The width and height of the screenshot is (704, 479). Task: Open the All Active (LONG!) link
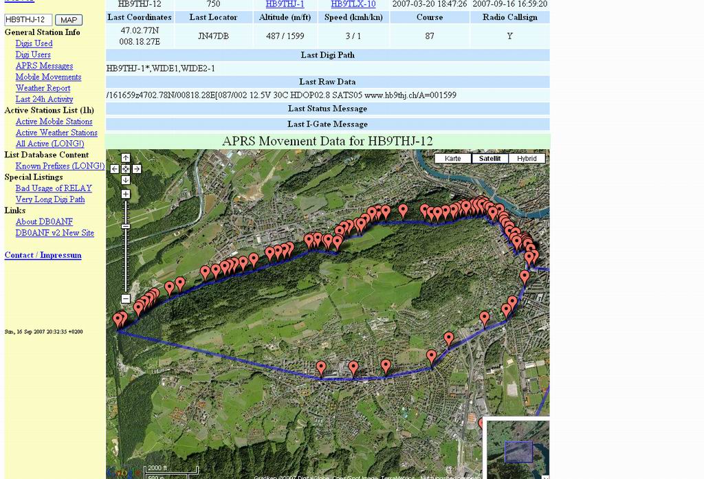49,144
